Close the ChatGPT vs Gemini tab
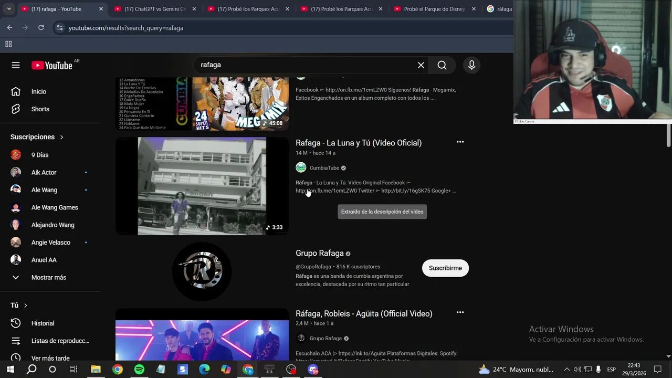 click(194, 9)
